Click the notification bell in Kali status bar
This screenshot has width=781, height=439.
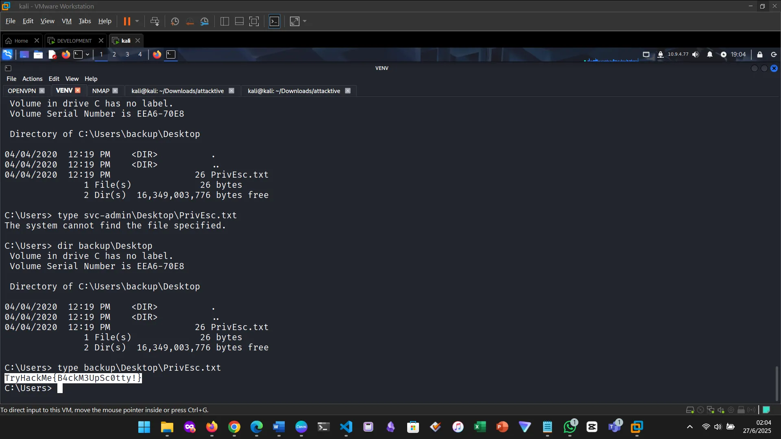710,54
